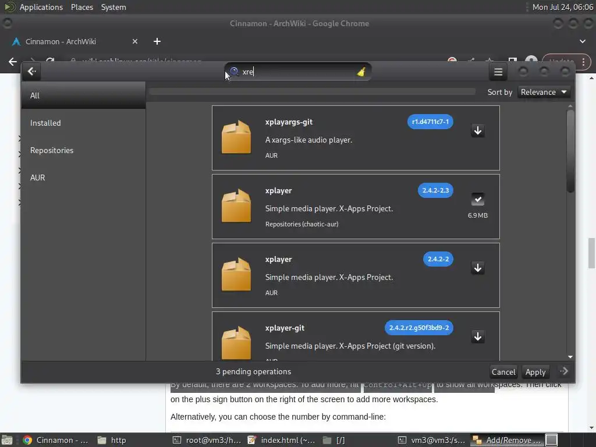Click version badge 2.4.2-2

(438, 259)
